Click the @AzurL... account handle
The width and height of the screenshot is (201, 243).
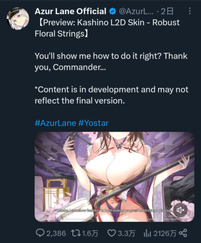[136, 11]
